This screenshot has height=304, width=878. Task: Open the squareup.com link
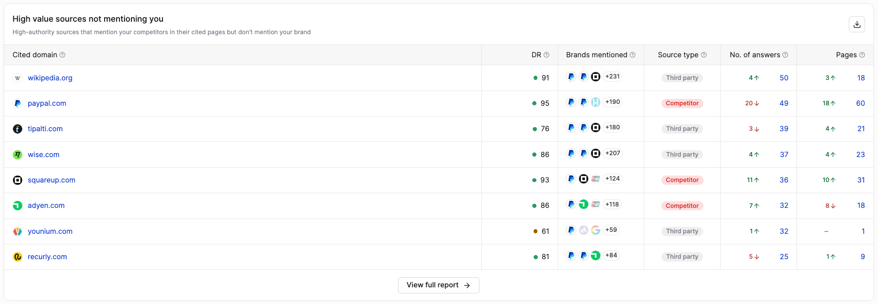[x=51, y=180]
